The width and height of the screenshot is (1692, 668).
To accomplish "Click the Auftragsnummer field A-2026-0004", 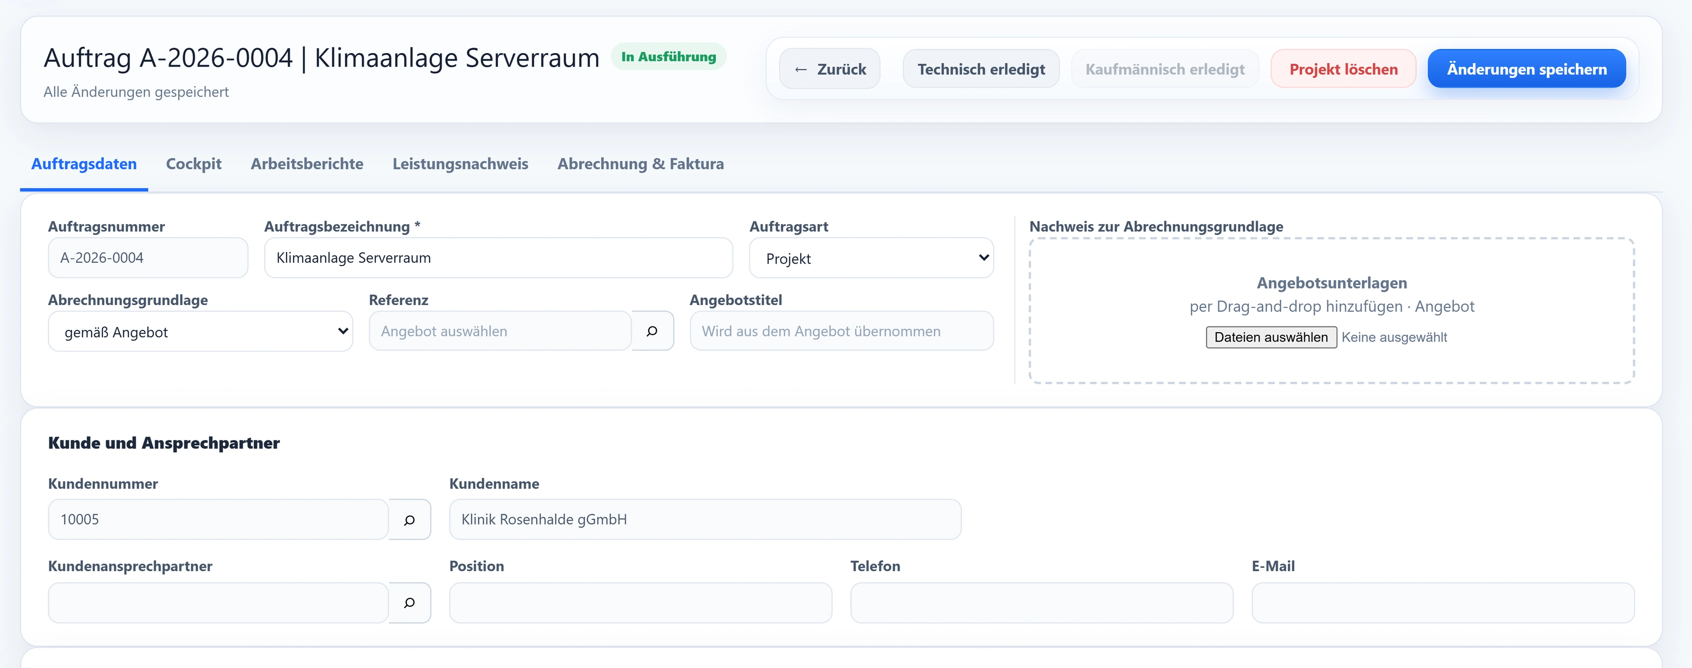I will click(x=148, y=258).
